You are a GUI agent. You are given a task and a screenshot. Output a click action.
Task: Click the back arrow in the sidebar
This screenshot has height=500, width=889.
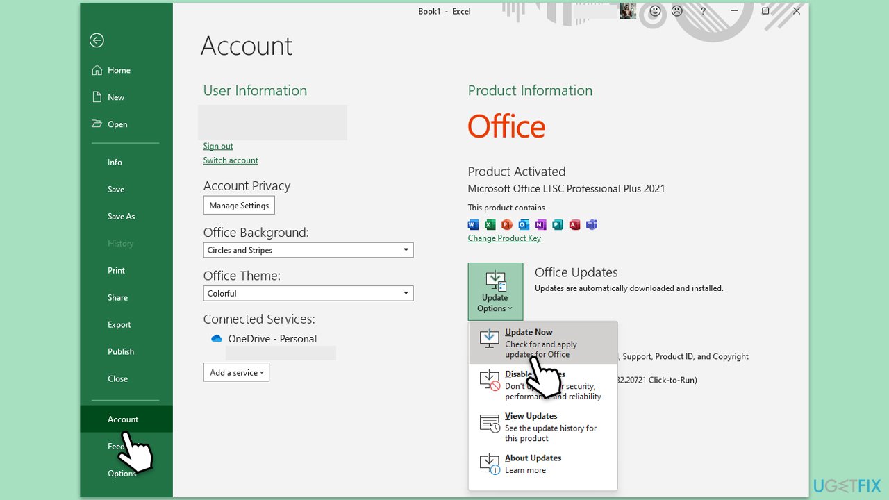point(97,40)
